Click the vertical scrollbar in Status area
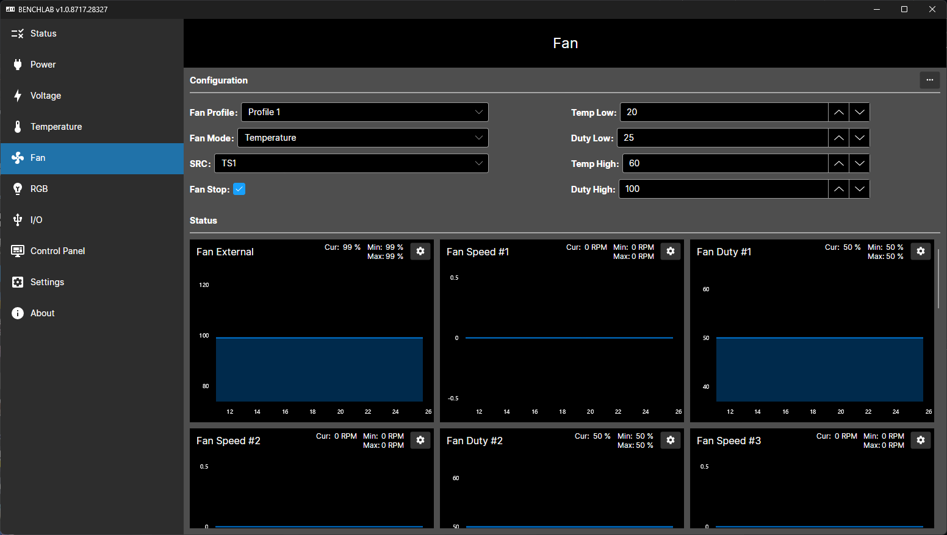This screenshot has width=947, height=535. tap(938, 279)
